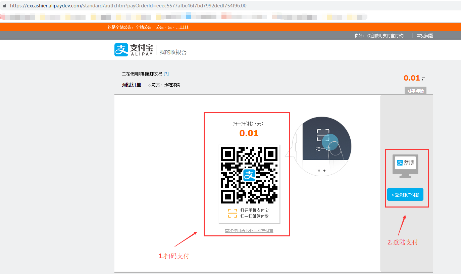Screen dimensions: 461x274
Task: Open the 首次使用请下载手机支付宝 link
Action: pyautogui.click(x=249, y=231)
